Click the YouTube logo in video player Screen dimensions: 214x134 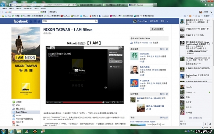pyautogui.click(x=50, y=48)
